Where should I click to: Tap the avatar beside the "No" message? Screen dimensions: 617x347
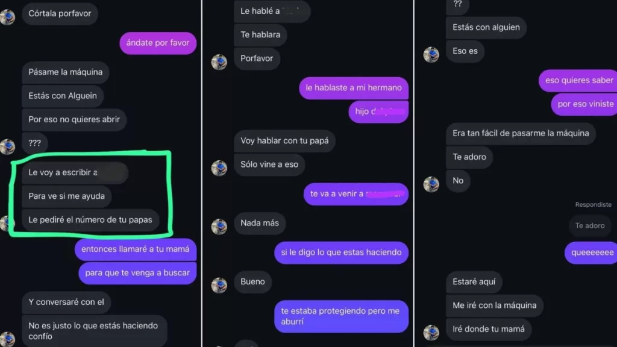click(x=431, y=184)
